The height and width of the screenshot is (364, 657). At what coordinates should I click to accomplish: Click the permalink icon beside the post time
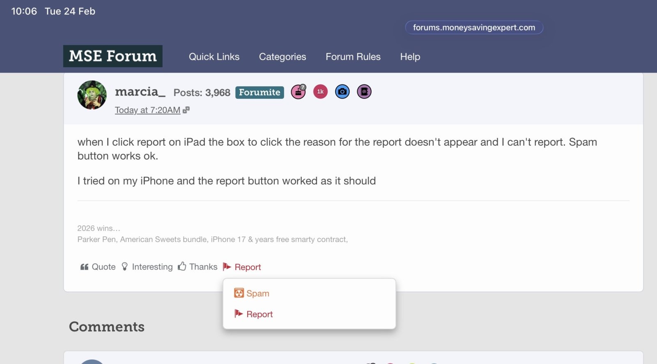(x=186, y=110)
